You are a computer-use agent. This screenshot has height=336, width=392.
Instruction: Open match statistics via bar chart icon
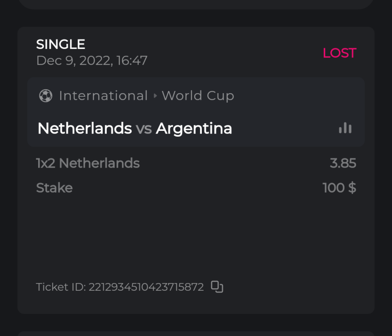[344, 128]
